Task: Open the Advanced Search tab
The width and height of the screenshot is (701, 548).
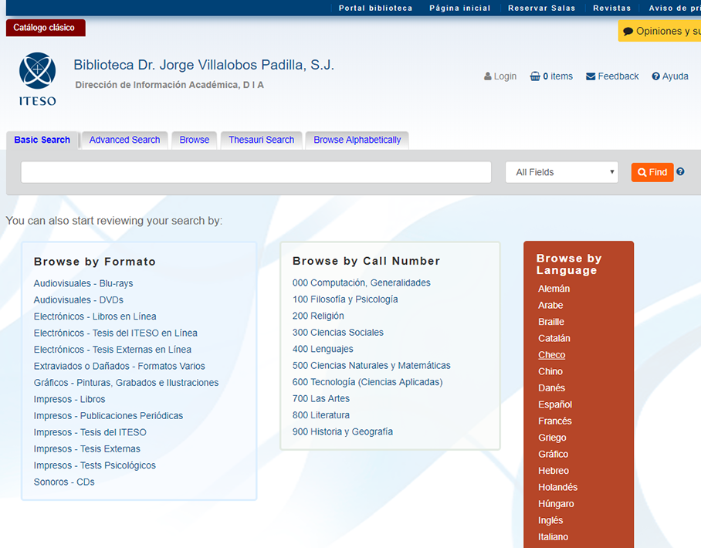Action: pyautogui.click(x=125, y=140)
